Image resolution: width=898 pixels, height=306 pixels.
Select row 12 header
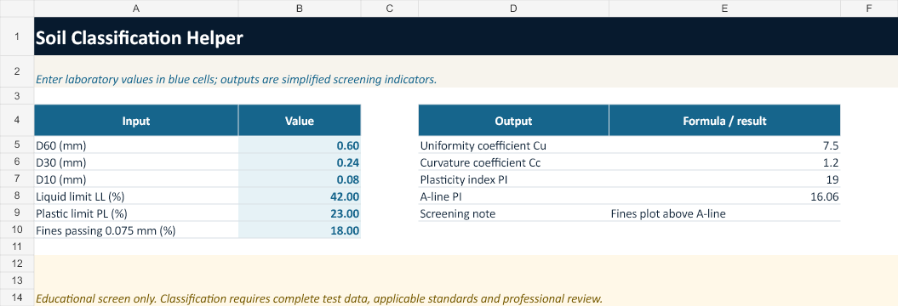click(x=17, y=263)
